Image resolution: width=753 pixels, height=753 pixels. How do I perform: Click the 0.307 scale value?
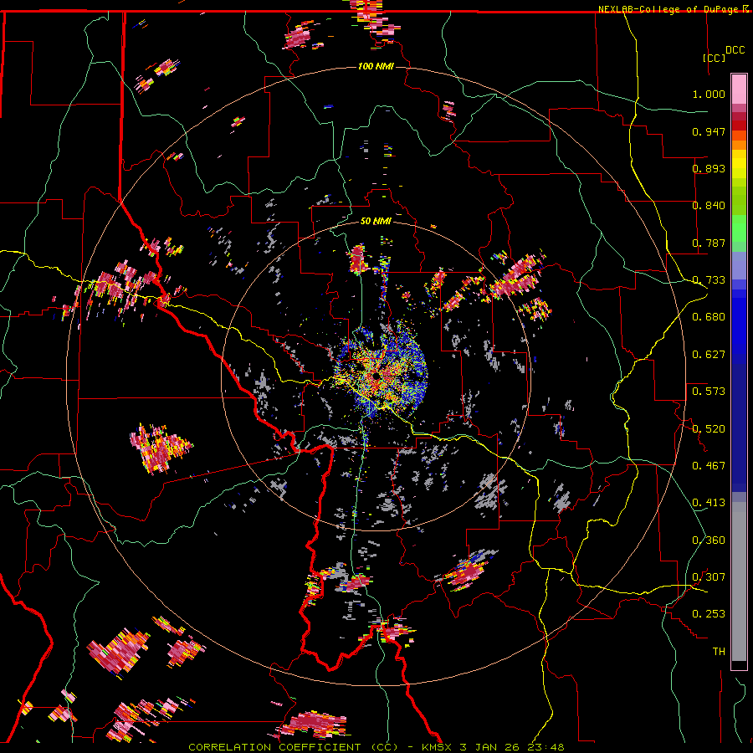(709, 576)
